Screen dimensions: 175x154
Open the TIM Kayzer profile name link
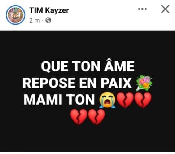point(49,10)
